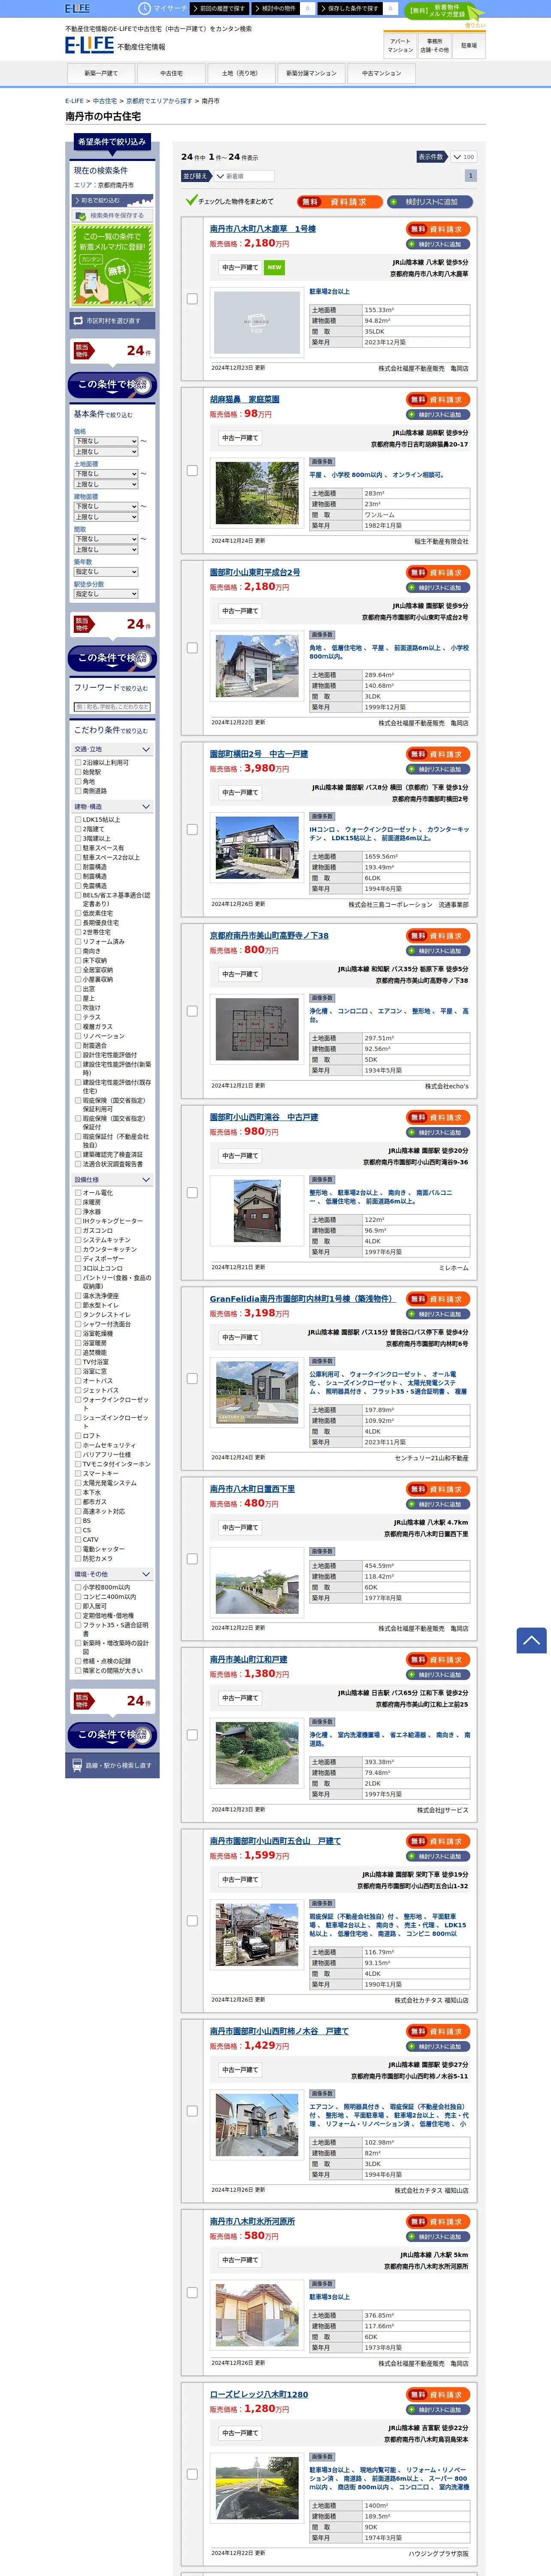Image resolution: width=551 pixels, height=2576 pixels.
Task: Check the box for 南丹市八木町八木鹿草 1号棟
Action: pos(192,298)
